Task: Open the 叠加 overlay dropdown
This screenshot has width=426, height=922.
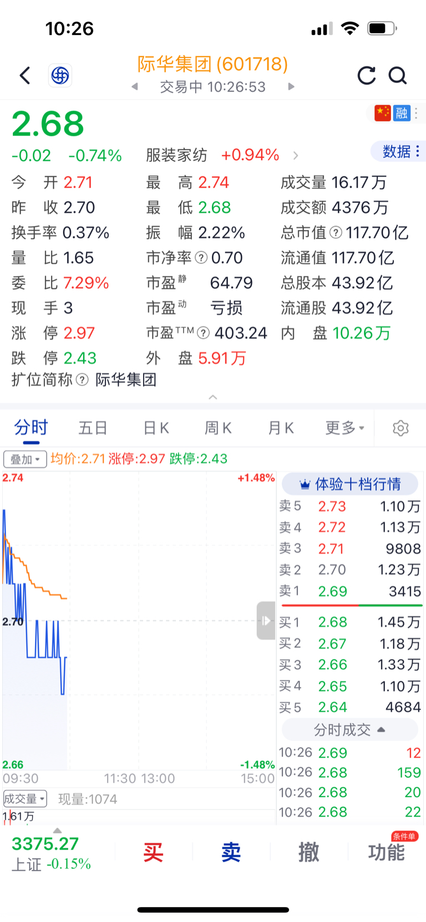Action: (x=25, y=459)
